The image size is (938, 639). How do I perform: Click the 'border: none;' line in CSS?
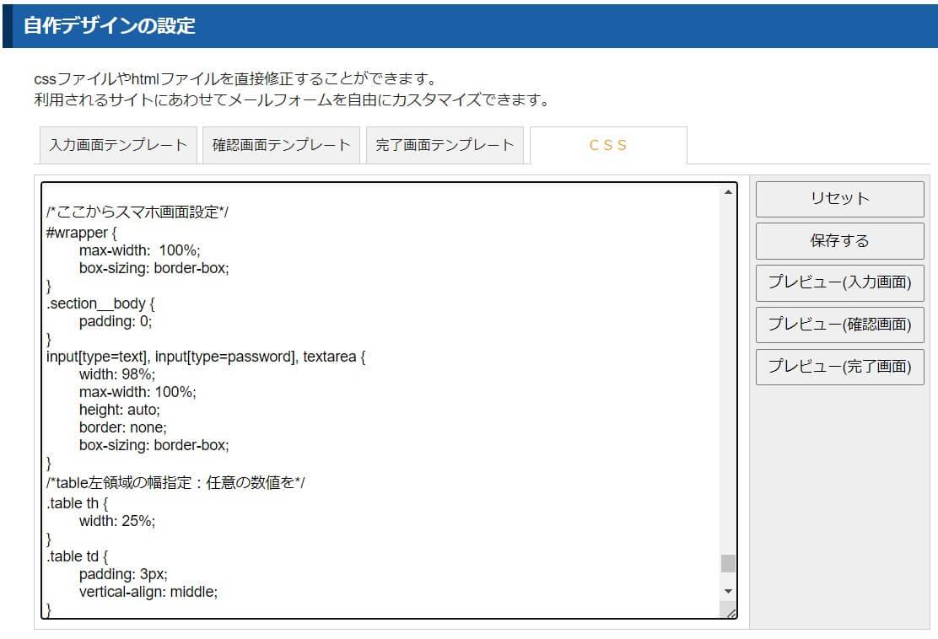123,427
